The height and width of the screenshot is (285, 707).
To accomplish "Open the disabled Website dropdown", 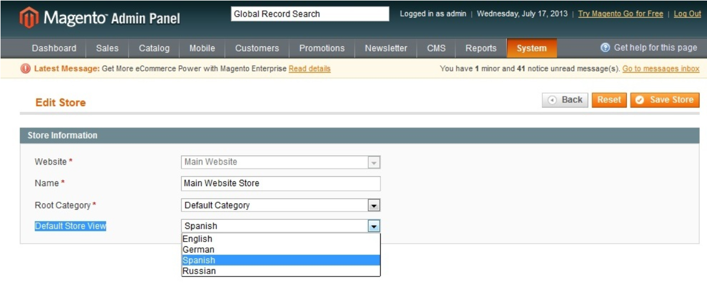I will 280,162.
